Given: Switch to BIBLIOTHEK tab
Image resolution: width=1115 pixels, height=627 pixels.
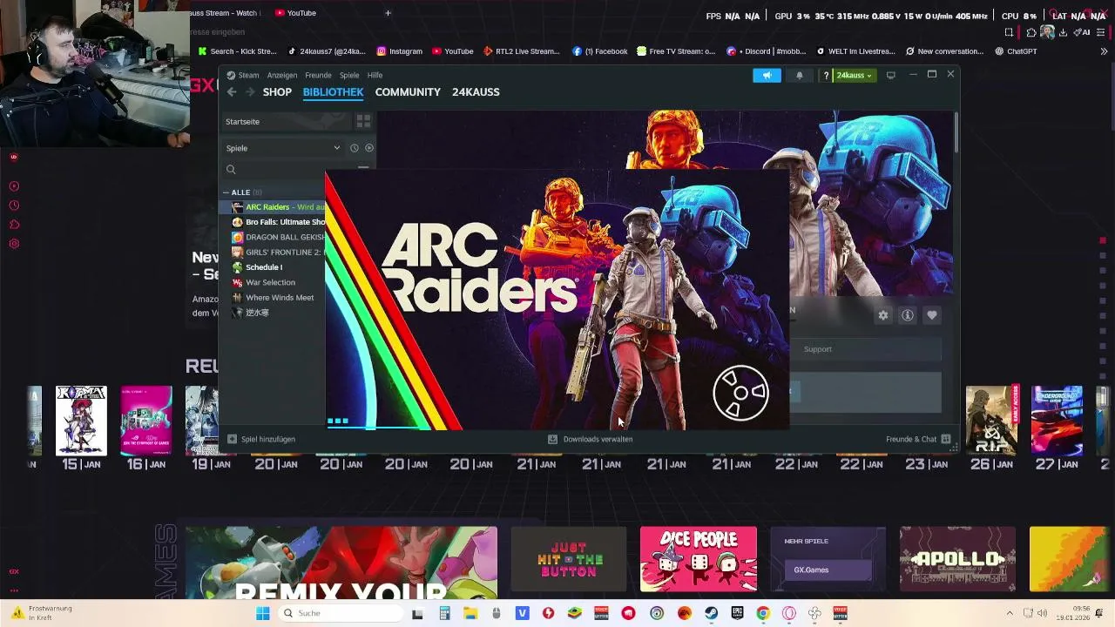Looking at the screenshot, I should coord(333,92).
